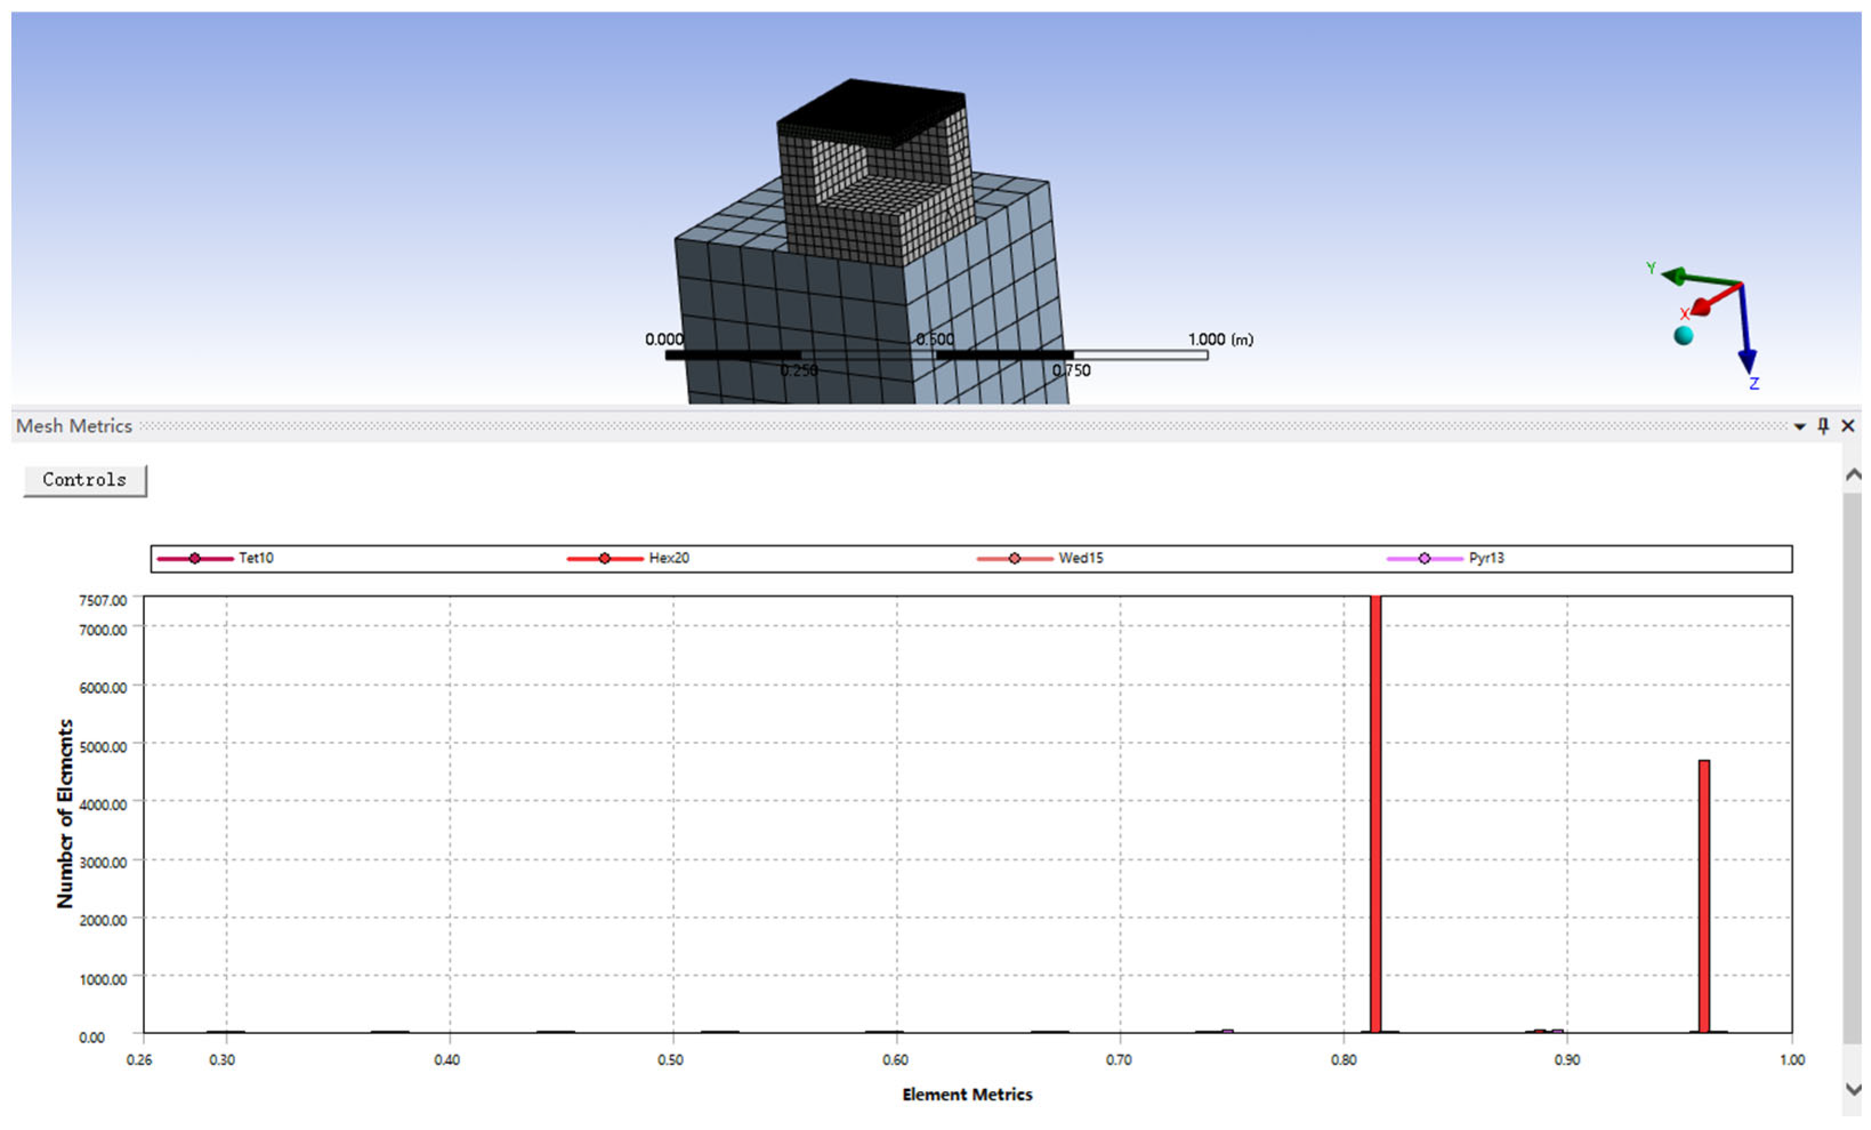Select the Hex20 bar near 0.96
This screenshot has width=1871, height=1130.
click(1704, 896)
